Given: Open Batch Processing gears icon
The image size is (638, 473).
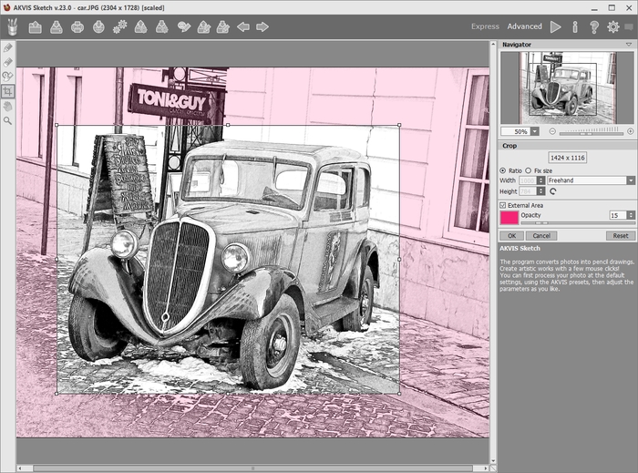Looking at the screenshot, I should (119, 27).
